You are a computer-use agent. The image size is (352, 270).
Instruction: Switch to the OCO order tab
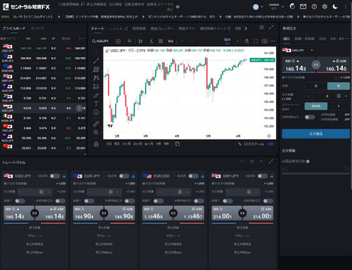322,39
